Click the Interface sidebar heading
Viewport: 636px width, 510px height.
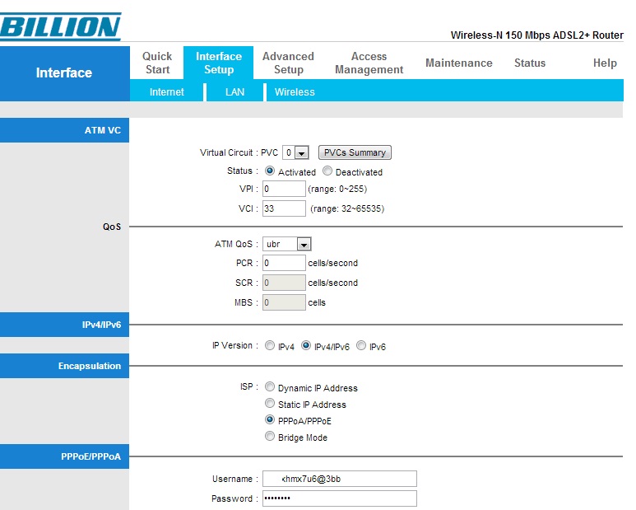coord(64,73)
